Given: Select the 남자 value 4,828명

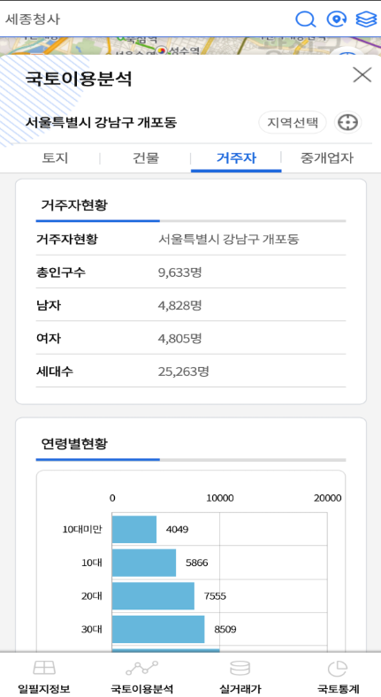Looking at the screenshot, I should point(179,305).
